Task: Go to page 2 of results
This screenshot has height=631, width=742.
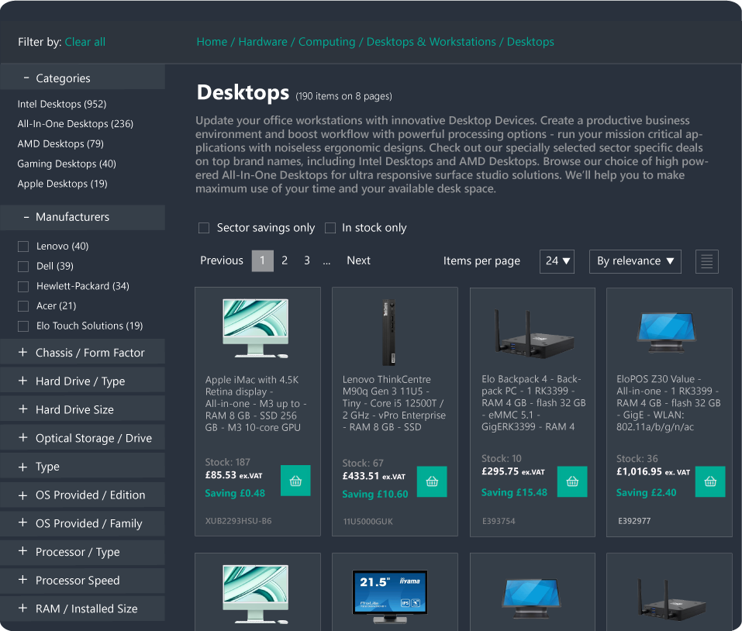Action: (285, 260)
